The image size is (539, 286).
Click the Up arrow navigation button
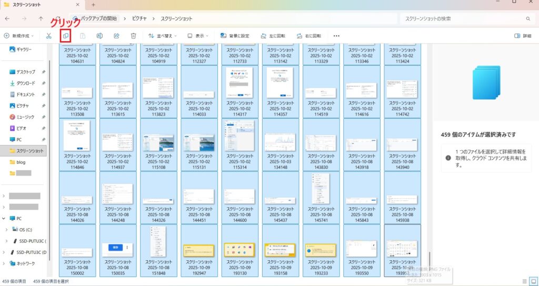[x=41, y=18]
